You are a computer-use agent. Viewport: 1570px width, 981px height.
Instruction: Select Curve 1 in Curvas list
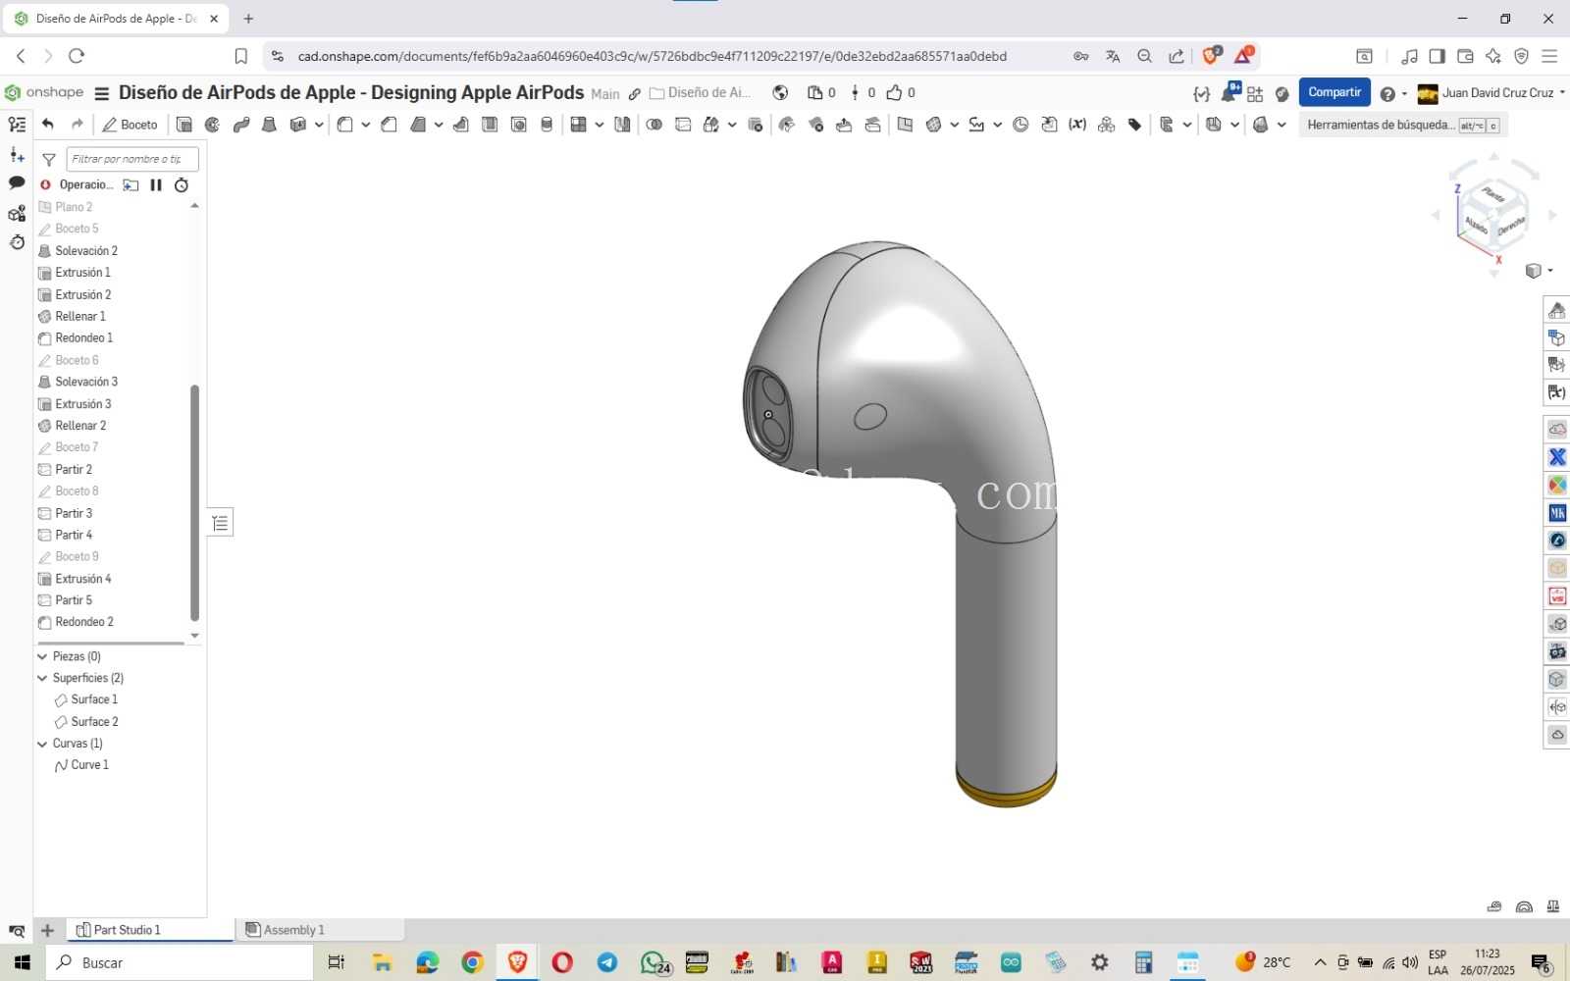tap(82, 765)
